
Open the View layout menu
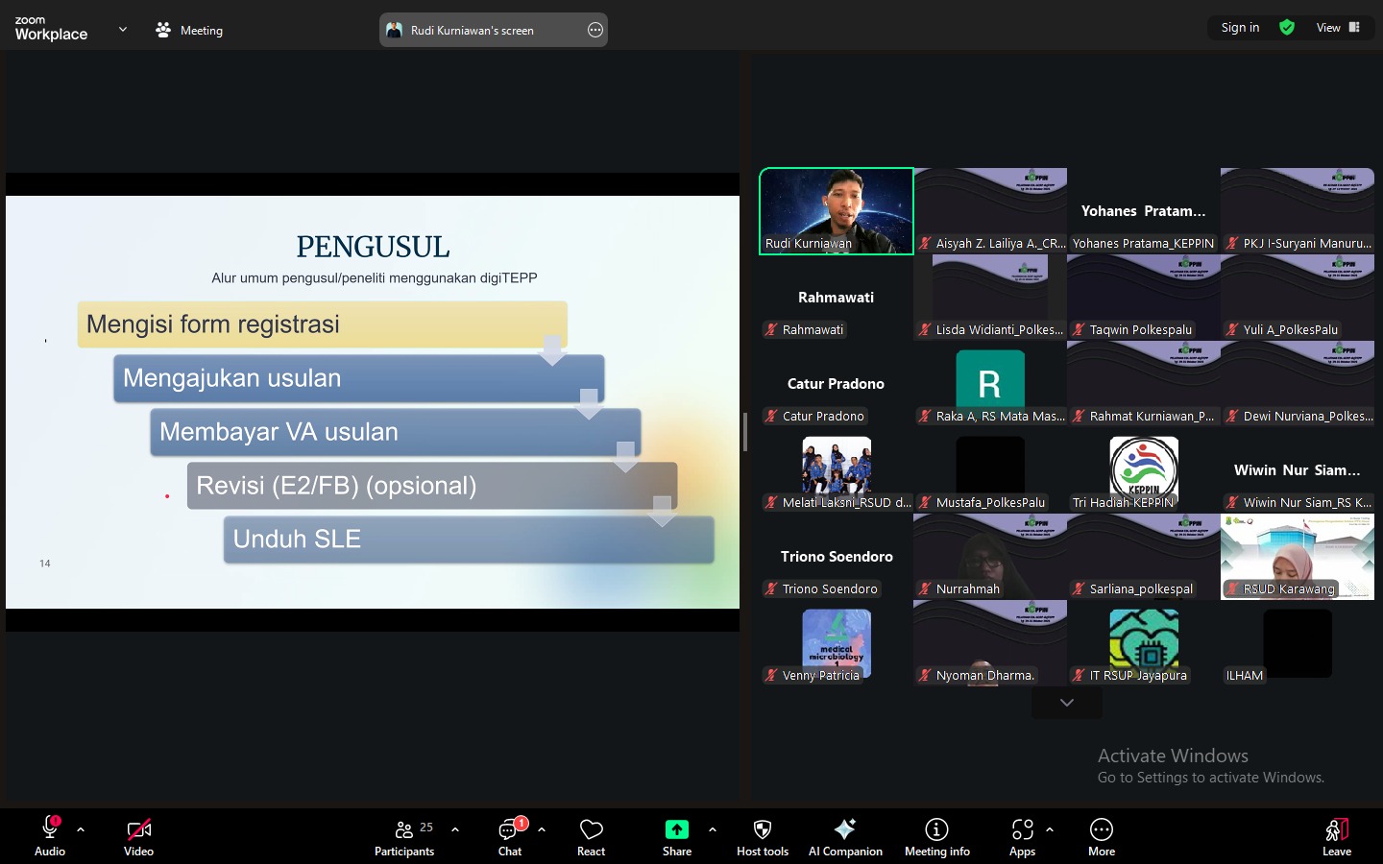coord(1338,28)
